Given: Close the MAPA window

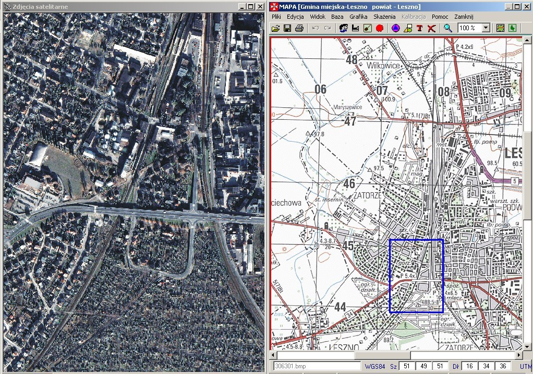Looking at the screenshot, I should pos(526,7).
